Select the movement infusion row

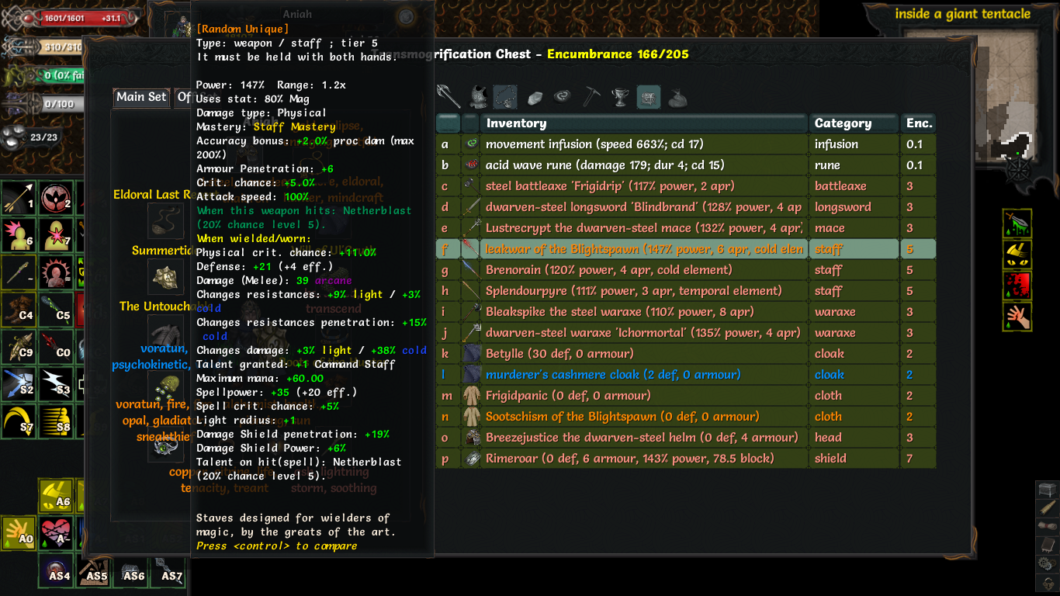(x=686, y=144)
